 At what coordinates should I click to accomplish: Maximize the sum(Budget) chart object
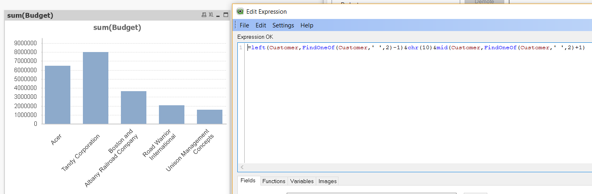226,15
